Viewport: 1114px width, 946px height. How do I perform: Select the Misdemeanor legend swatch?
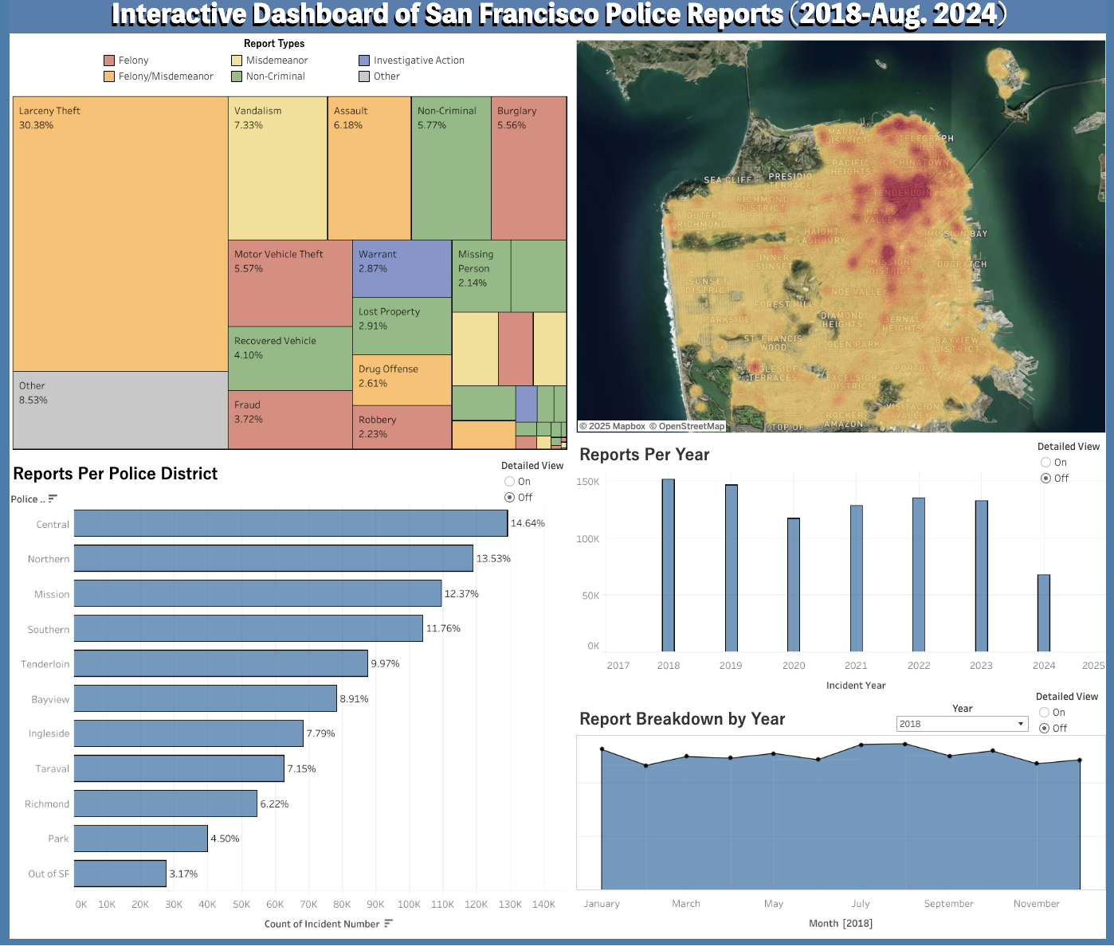tap(237, 61)
